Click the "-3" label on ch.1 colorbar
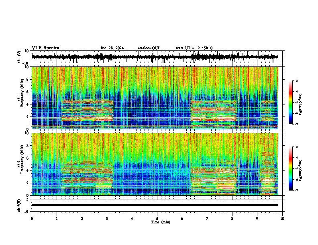 point(296,81)
